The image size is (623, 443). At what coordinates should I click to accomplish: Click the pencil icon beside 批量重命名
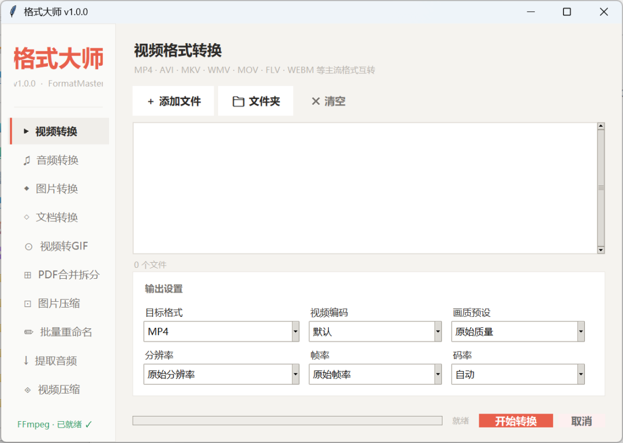(x=29, y=332)
